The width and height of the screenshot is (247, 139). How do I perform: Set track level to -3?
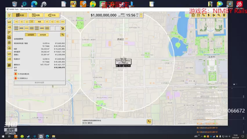[21, 22]
